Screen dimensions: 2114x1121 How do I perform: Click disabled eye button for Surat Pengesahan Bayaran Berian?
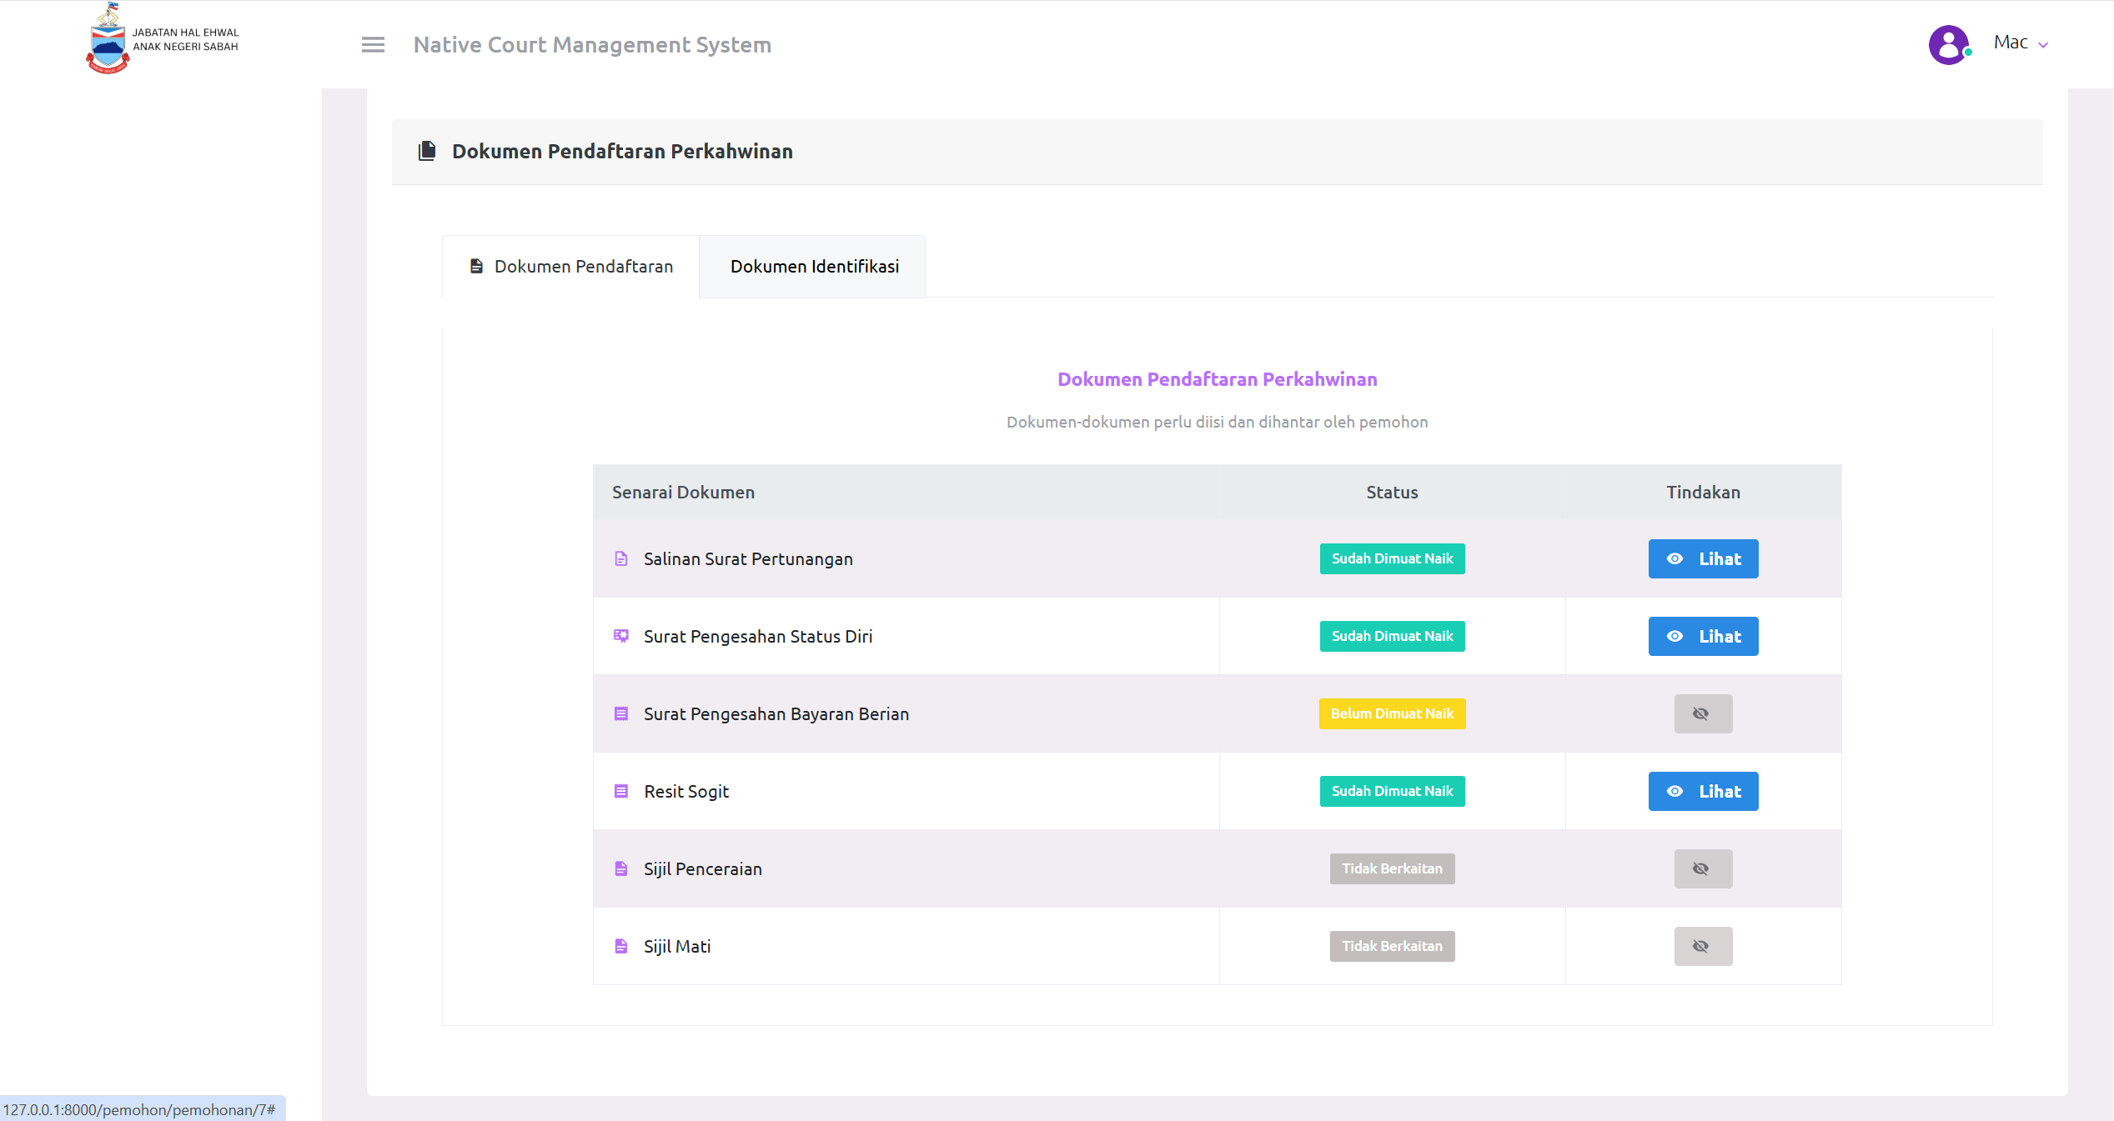point(1702,713)
